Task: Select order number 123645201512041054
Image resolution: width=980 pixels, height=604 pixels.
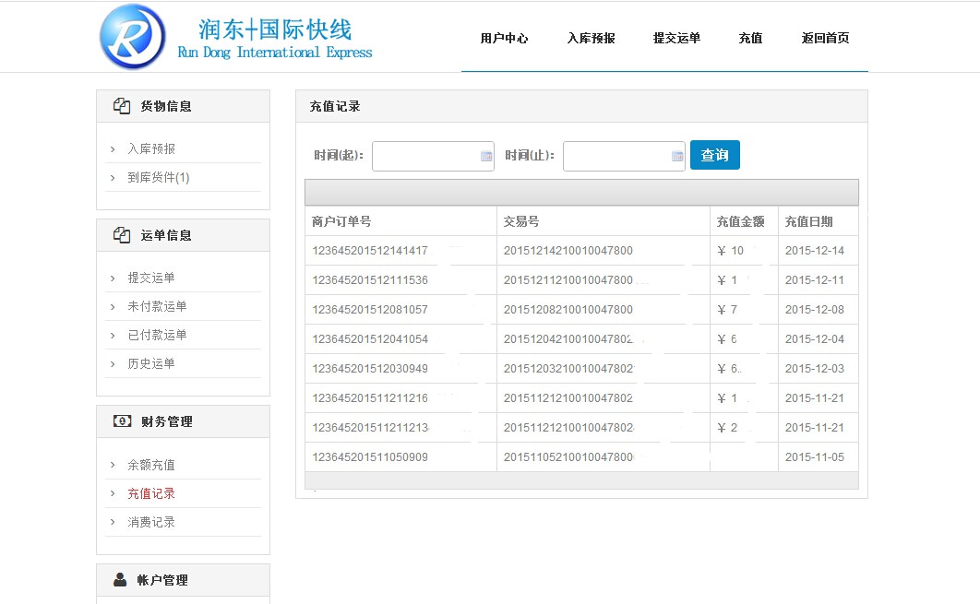Action: (x=370, y=339)
